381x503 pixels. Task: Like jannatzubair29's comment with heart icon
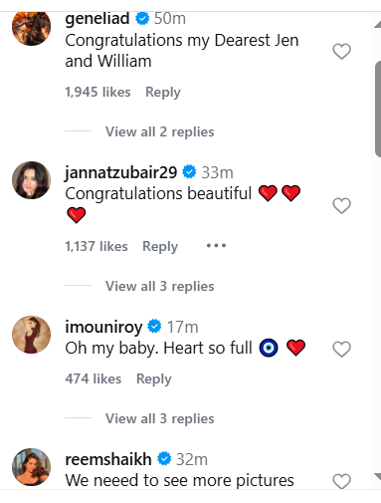(341, 205)
